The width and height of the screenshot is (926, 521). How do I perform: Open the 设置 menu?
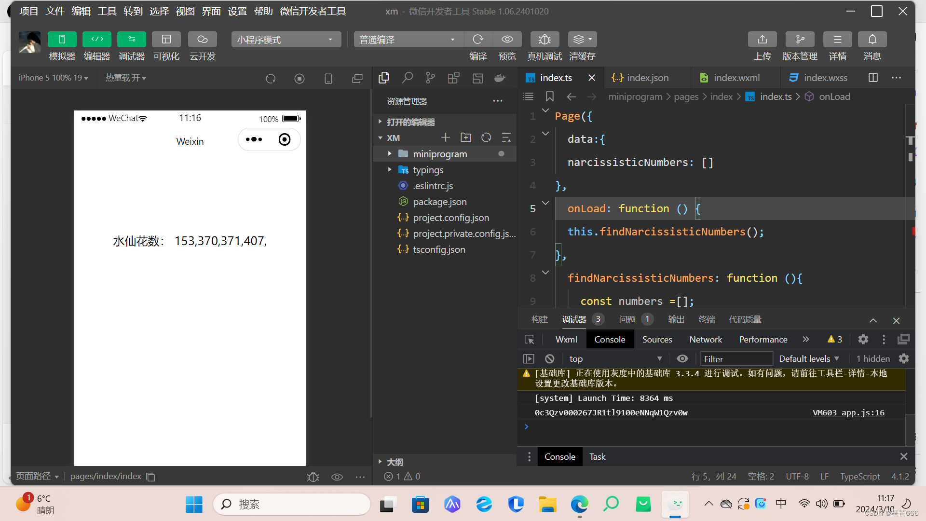click(x=237, y=11)
